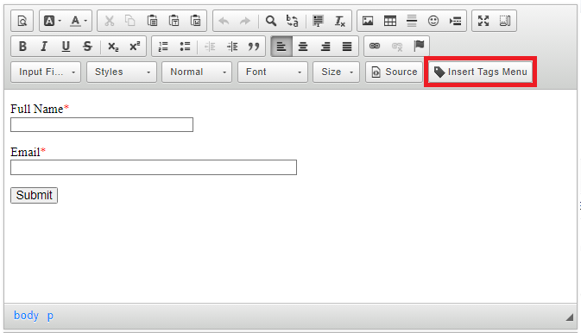Open Find with magnifier icon
Screen dimensions: 581x333
pos(271,21)
